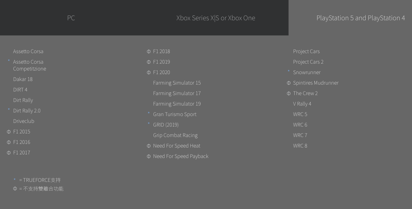This screenshot has width=412, height=209.
Task: Click the blue asterisk beside Snowrunner
Action: pyautogui.click(x=289, y=71)
